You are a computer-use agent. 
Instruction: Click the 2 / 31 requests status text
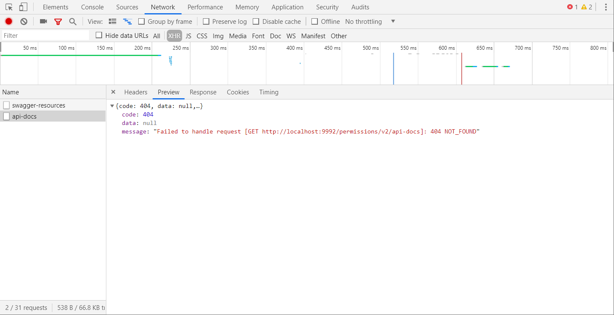pyautogui.click(x=26, y=307)
